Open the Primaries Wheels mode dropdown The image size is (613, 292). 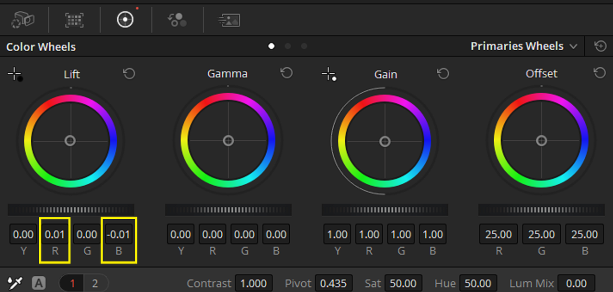524,46
